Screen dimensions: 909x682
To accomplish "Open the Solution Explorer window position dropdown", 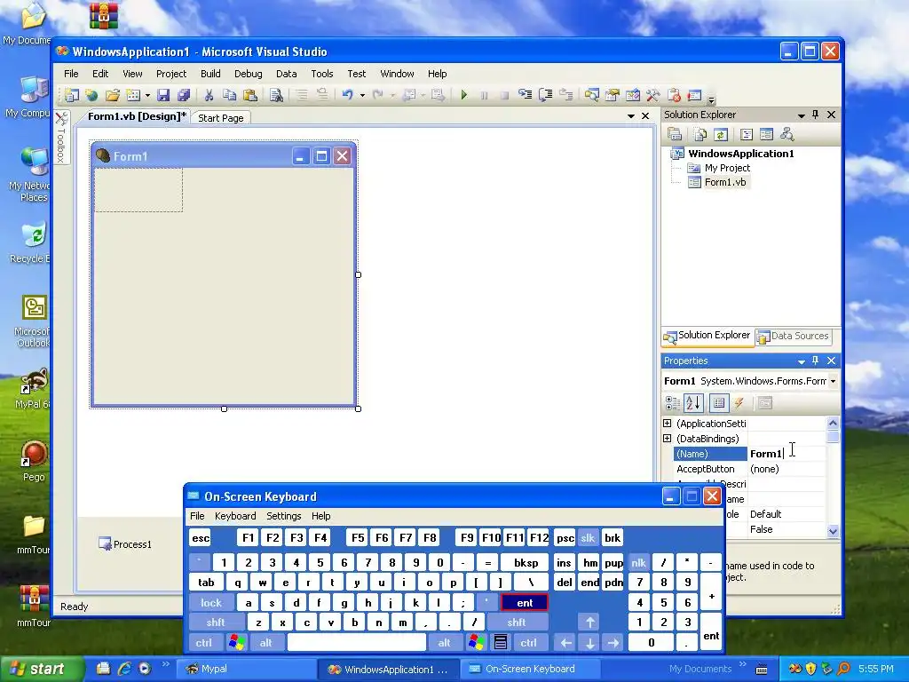I will point(802,115).
